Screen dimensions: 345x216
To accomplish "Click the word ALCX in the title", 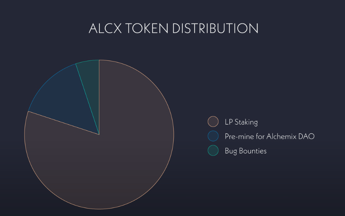I will coord(105,28).
